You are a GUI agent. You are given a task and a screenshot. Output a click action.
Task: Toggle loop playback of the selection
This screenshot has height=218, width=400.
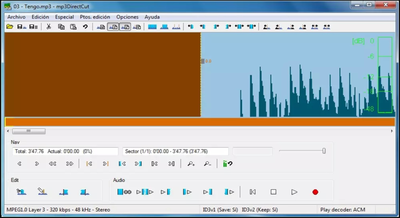click(x=124, y=192)
